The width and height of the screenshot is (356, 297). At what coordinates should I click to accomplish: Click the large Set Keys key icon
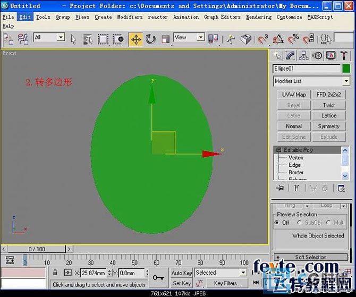tap(158, 277)
